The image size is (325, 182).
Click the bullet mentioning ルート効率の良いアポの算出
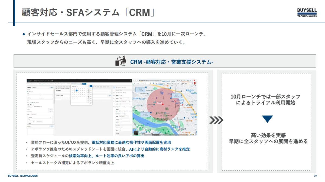(x=87, y=156)
